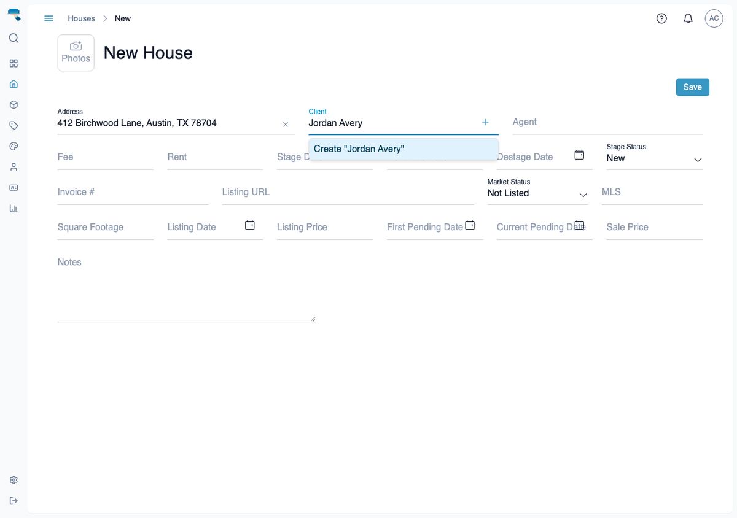
Task: Open the search icon in sidebar
Action: click(14, 38)
